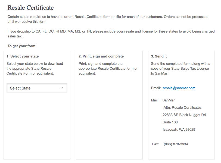
Task: Click the SanMar name in the mailing address
Action: coord(169,100)
